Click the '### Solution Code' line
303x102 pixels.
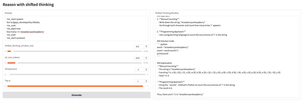pyautogui.click(x=165, y=41)
